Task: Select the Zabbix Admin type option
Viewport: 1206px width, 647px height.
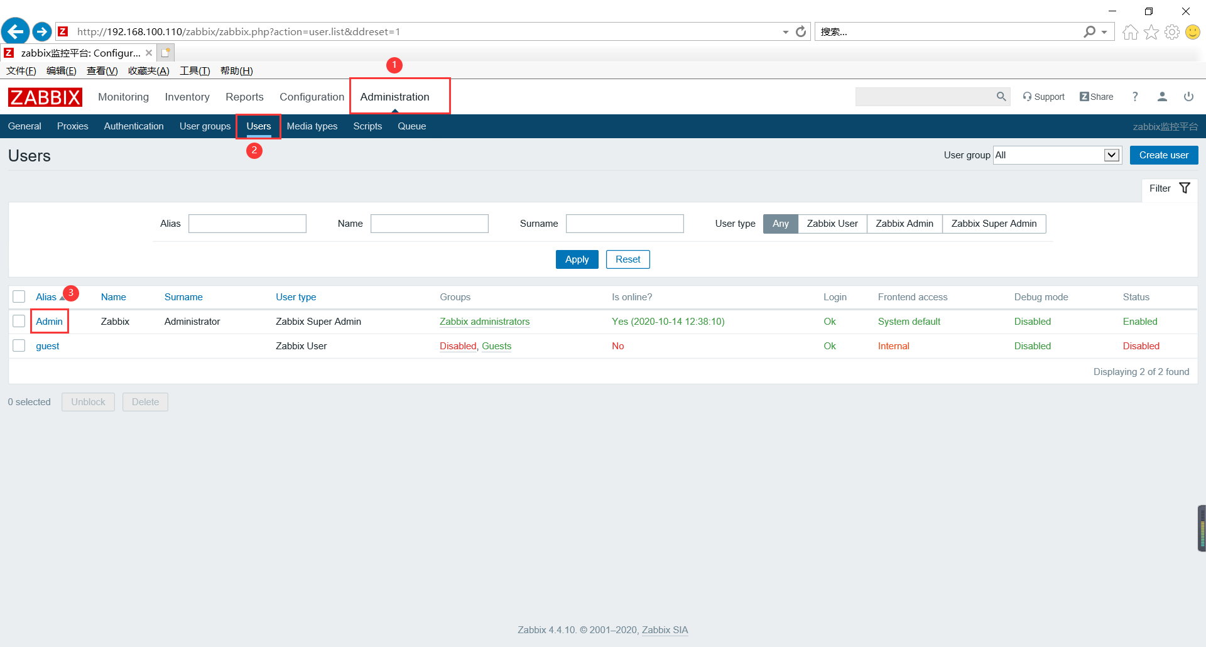Action: click(x=905, y=224)
